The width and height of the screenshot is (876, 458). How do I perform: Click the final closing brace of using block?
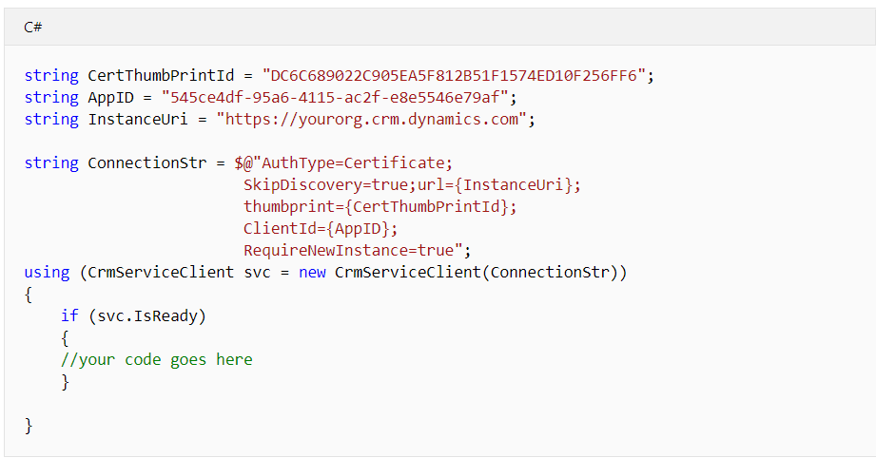(x=29, y=426)
